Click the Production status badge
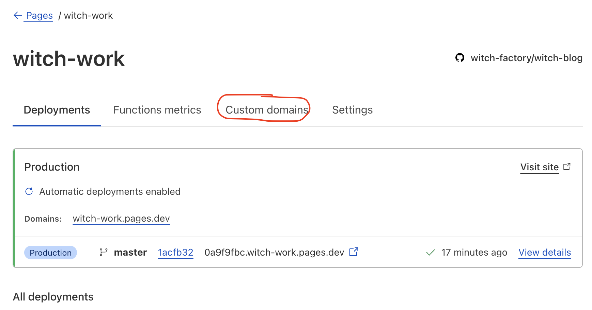 (x=50, y=252)
